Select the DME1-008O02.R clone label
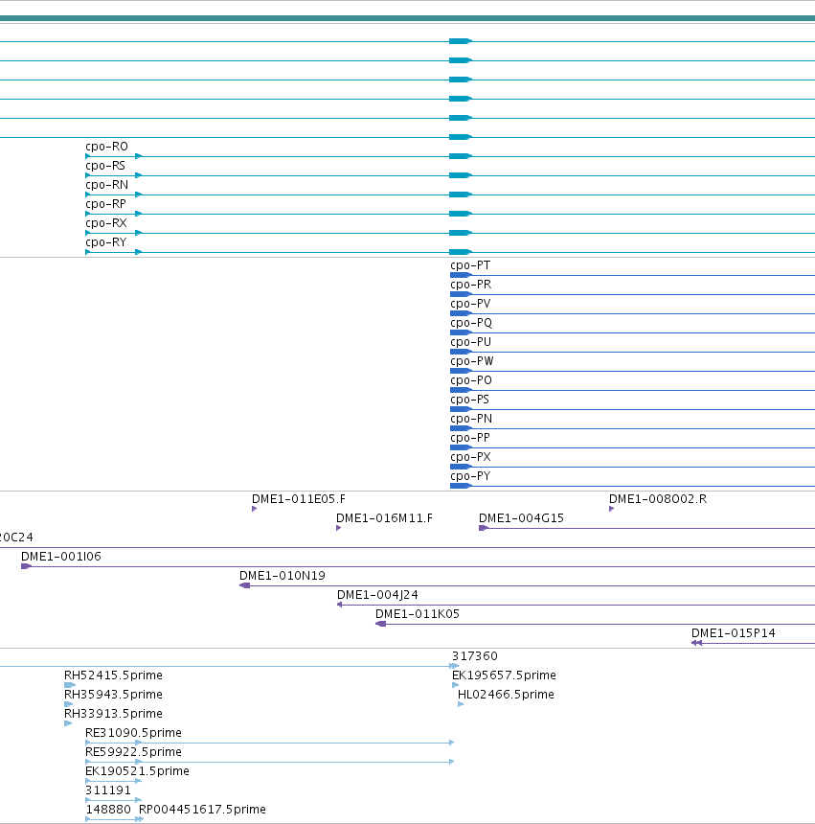Screen dimensions: 815x824 click(658, 499)
